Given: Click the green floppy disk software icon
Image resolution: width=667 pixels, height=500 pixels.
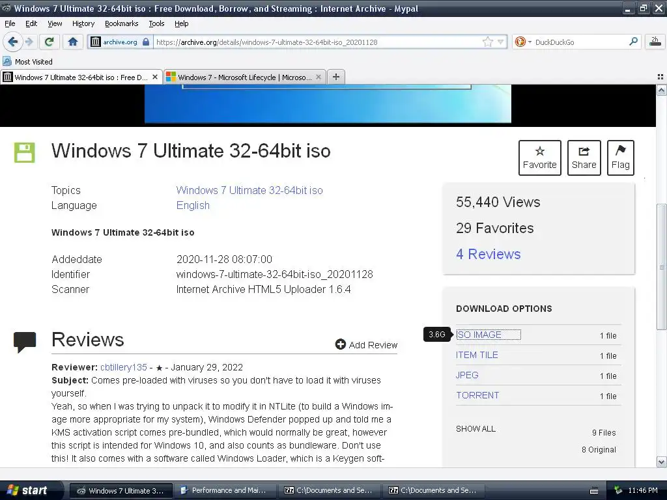Looking at the screenshot, I should point(25,152).
